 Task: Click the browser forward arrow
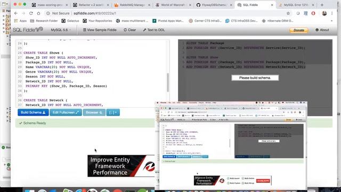click(x=23, y=13)
